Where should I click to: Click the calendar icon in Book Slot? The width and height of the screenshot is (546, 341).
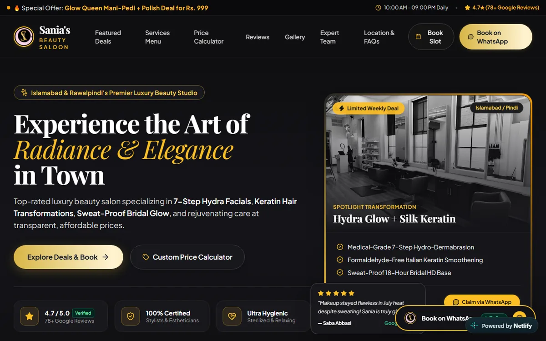(x=418, y=37)
